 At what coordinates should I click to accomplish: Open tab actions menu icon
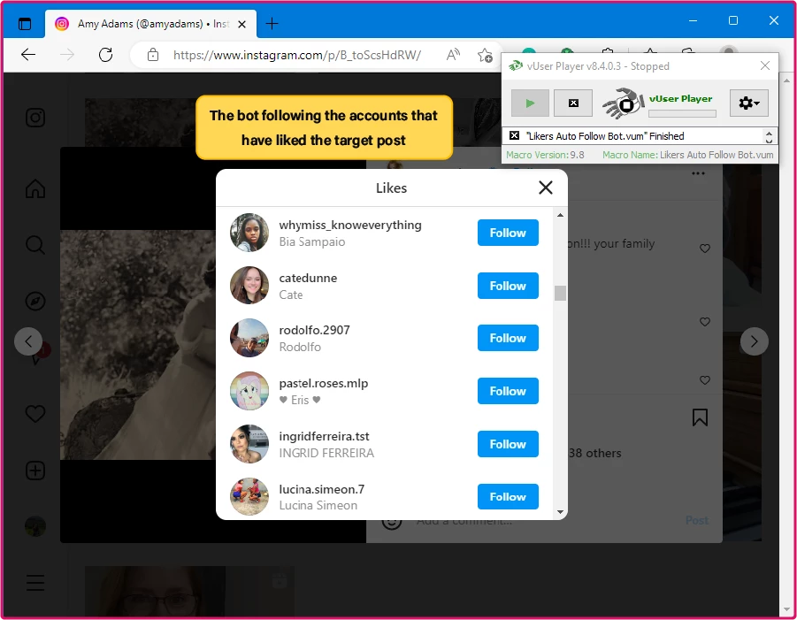(25, 24)
